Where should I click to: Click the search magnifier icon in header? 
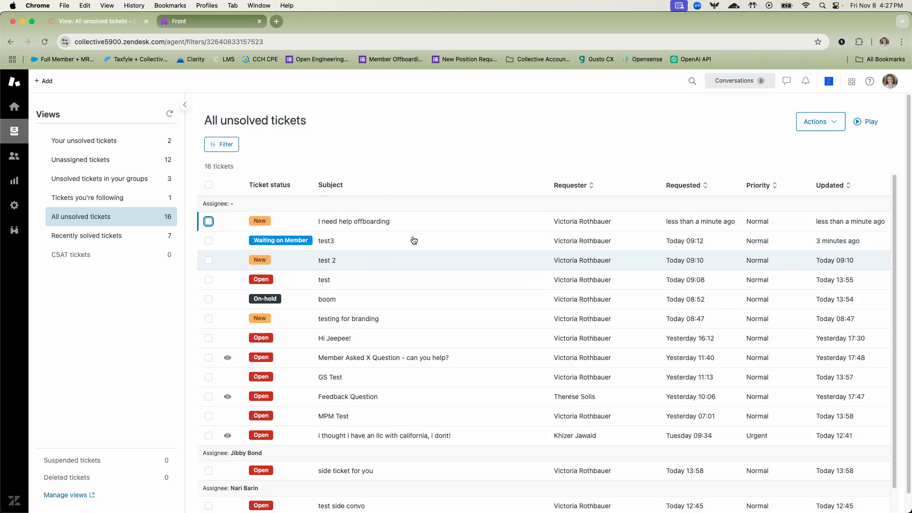click(x=692, y=81)
